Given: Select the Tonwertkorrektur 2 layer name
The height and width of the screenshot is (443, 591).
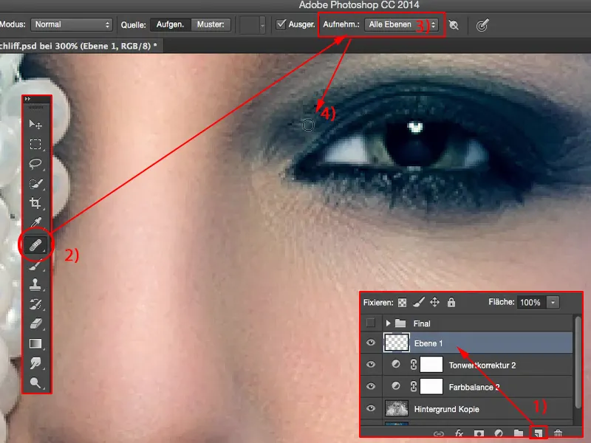Looking at the screenshot, I should click(x=482, y=365).
